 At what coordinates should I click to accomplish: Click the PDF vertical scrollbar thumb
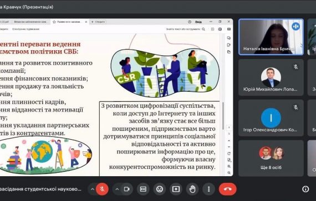pos(223,116)
